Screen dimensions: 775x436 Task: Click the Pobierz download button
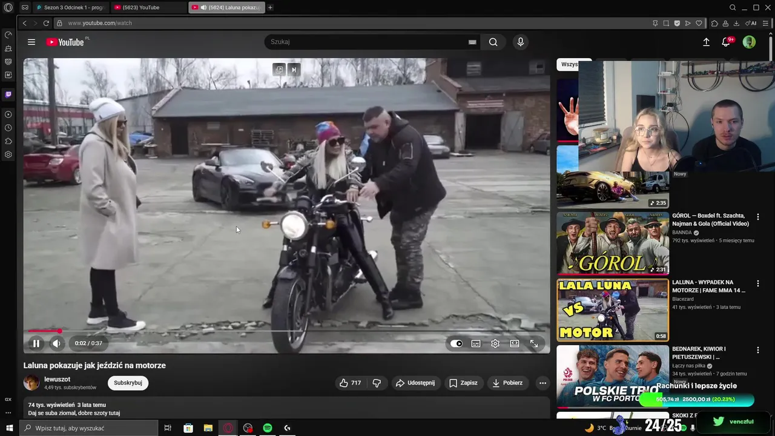507,383
